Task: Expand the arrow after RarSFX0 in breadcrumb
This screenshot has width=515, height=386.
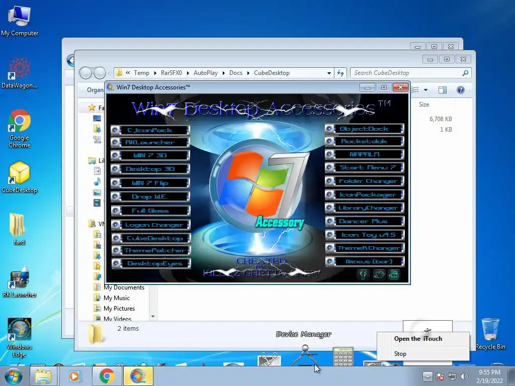Action: pos(188,73)
